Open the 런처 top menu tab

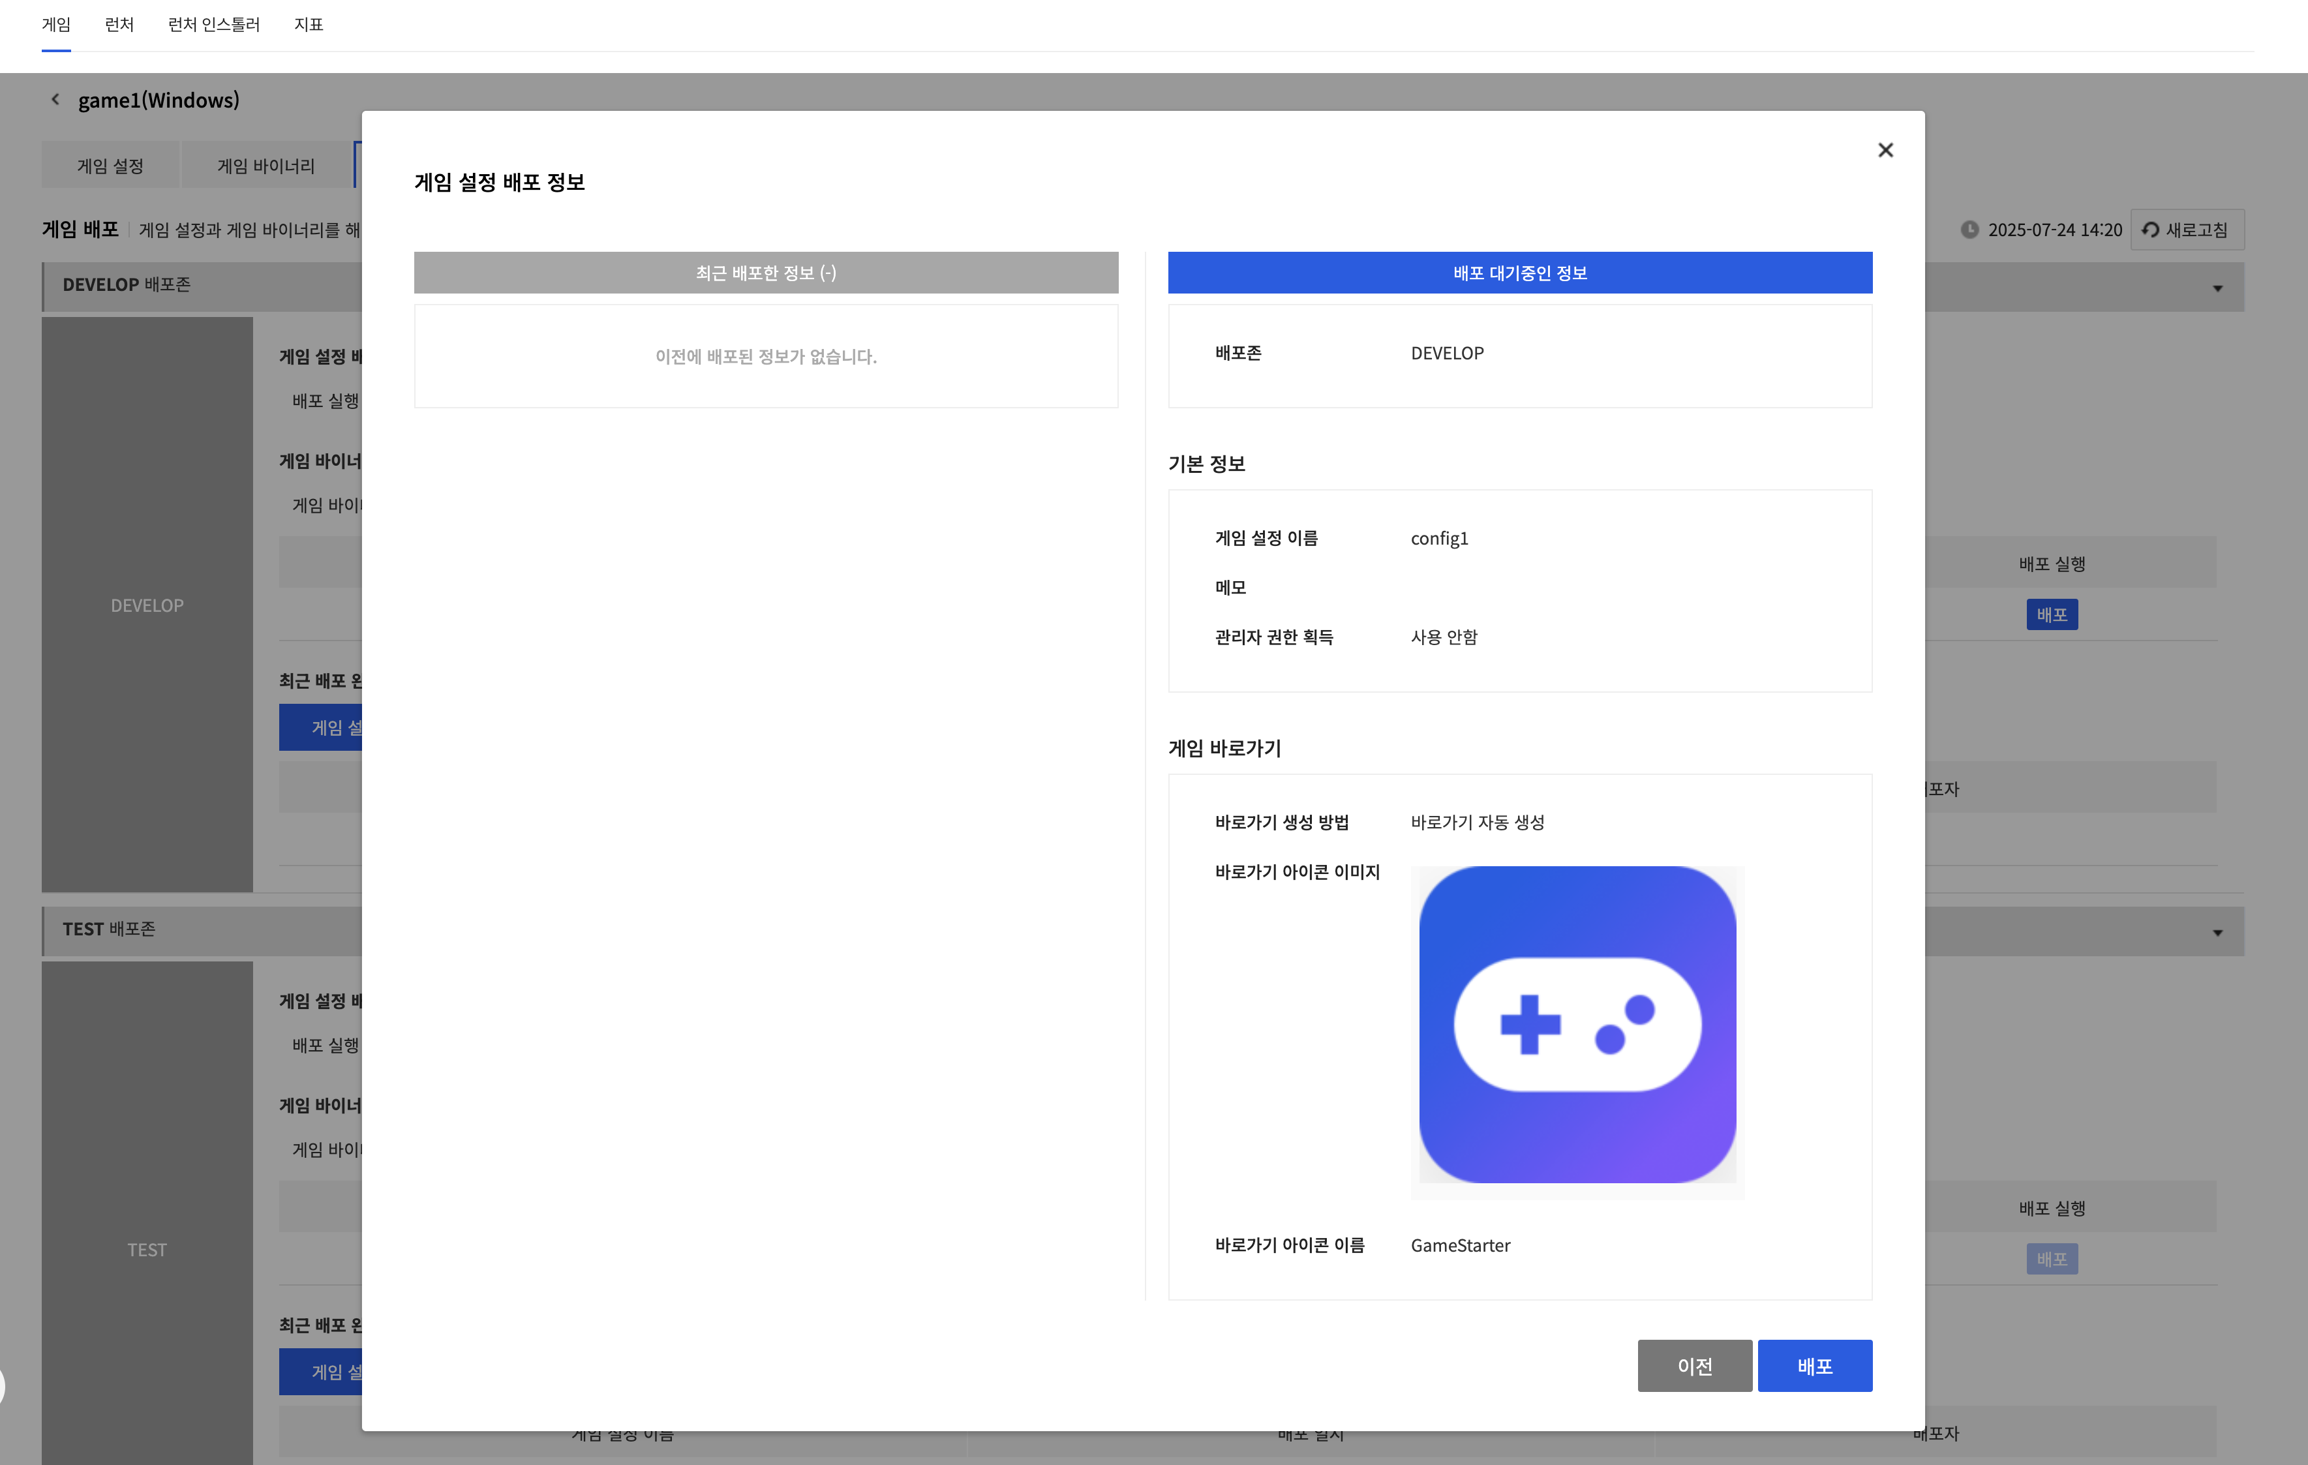[x=119, y=25]
